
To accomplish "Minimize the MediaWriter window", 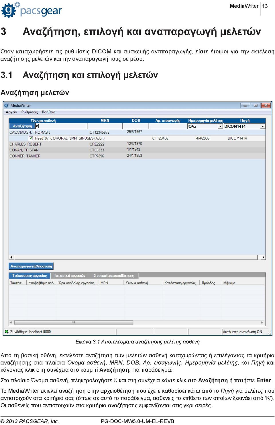I will [x=245, y=106].
